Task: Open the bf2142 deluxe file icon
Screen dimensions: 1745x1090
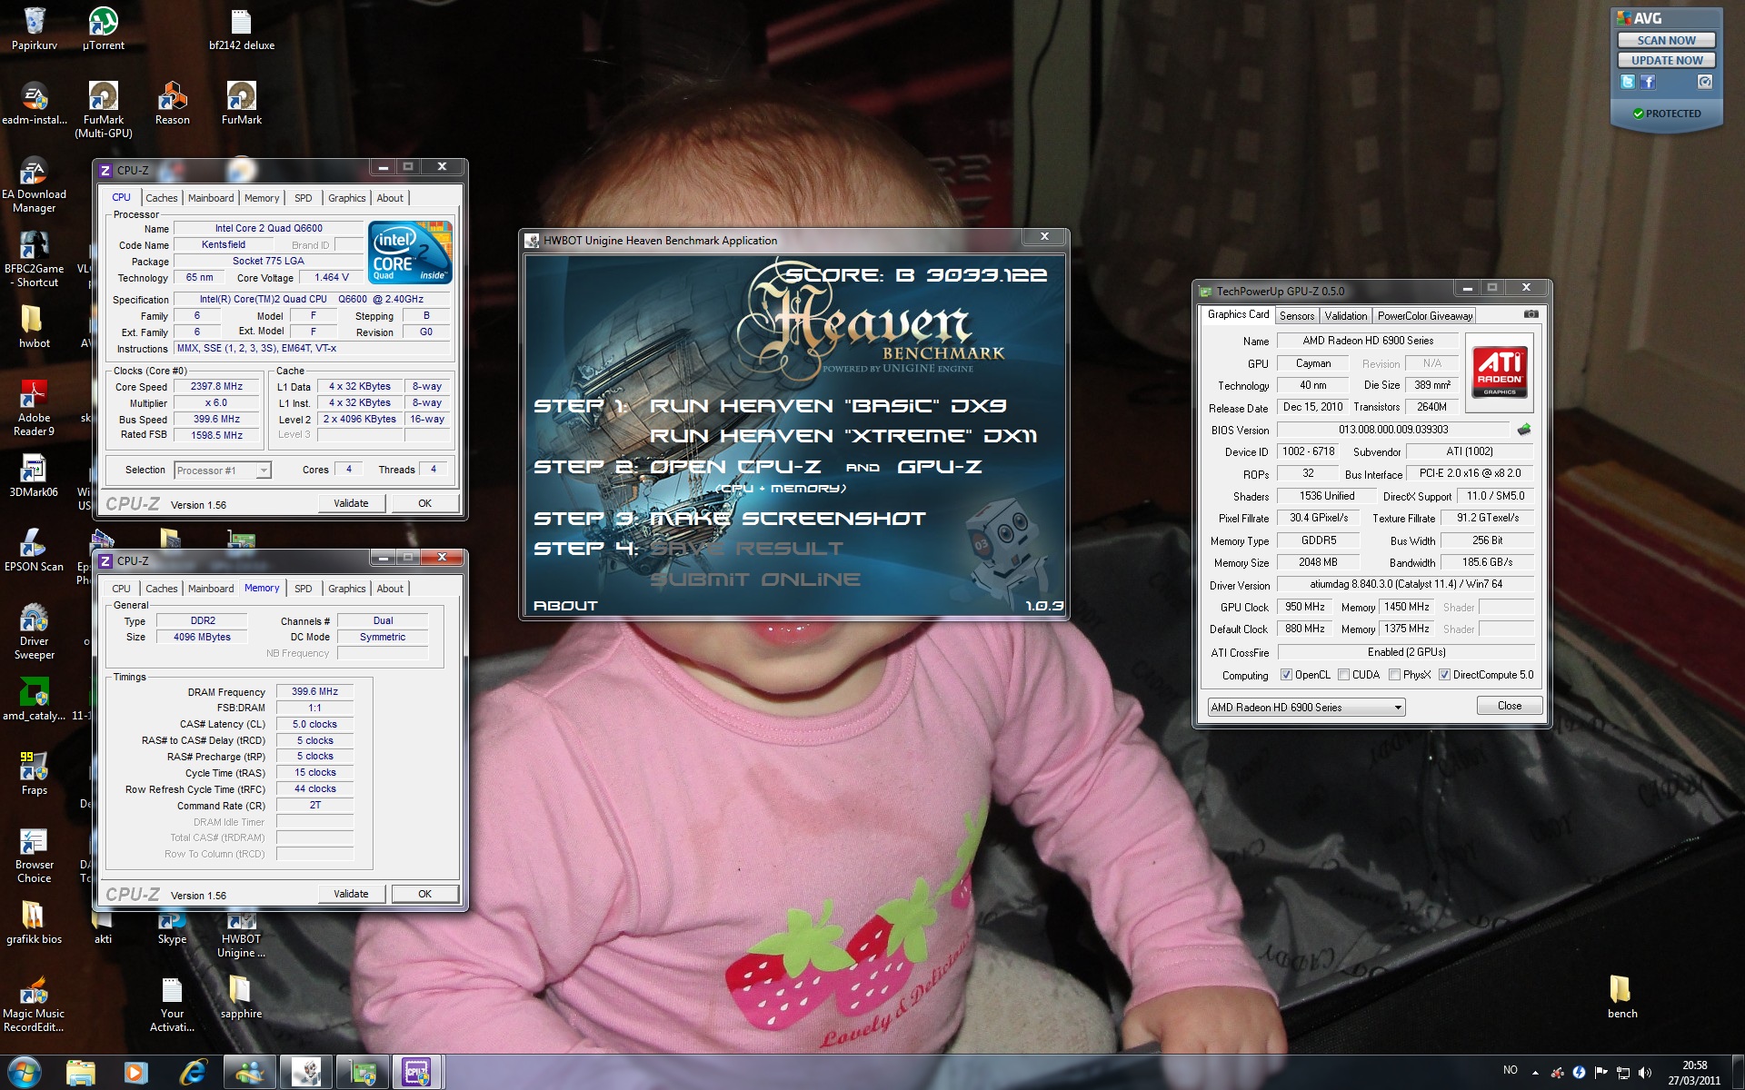Action: click(x=242, y=28)
